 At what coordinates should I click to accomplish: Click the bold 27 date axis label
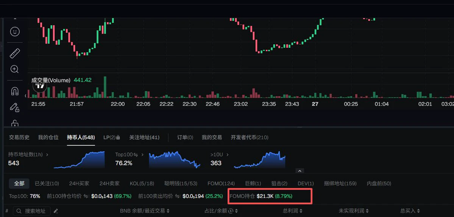315,104
